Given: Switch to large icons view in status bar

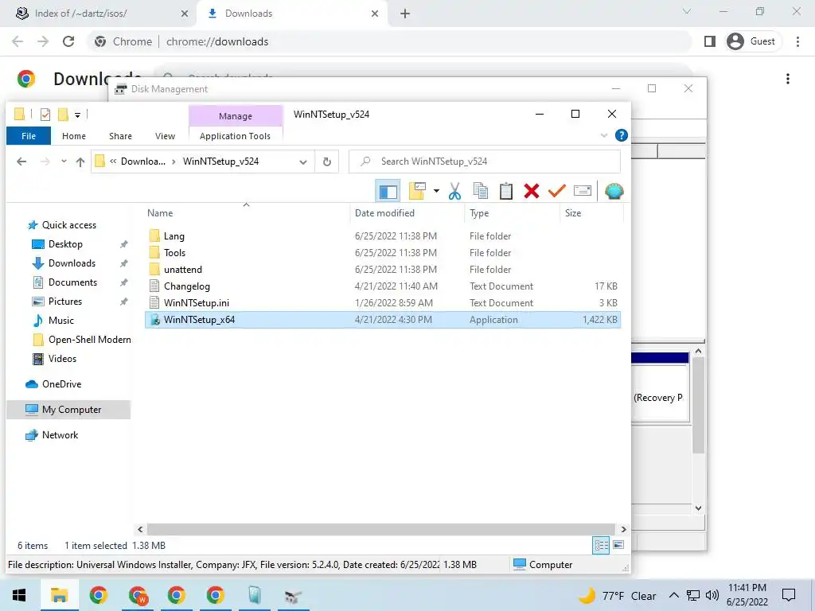Looking at the screenshot, I should (x=618, y=545).
